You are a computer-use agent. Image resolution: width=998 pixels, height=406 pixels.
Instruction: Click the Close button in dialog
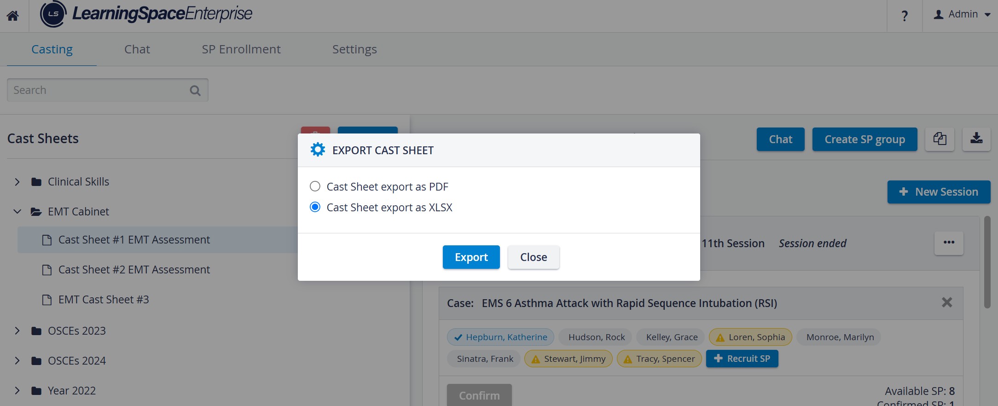click(x=534, y=257)
